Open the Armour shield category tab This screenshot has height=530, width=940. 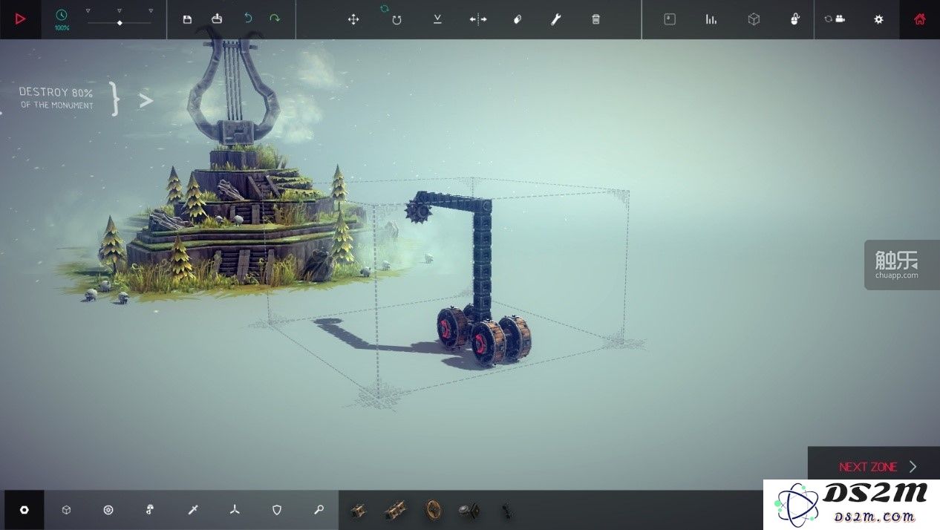point(277,510)
